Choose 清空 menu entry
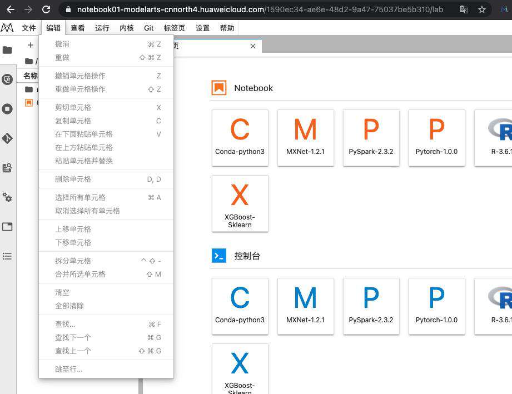The height and width of the screenshot is (394, 512). [106, 292]
